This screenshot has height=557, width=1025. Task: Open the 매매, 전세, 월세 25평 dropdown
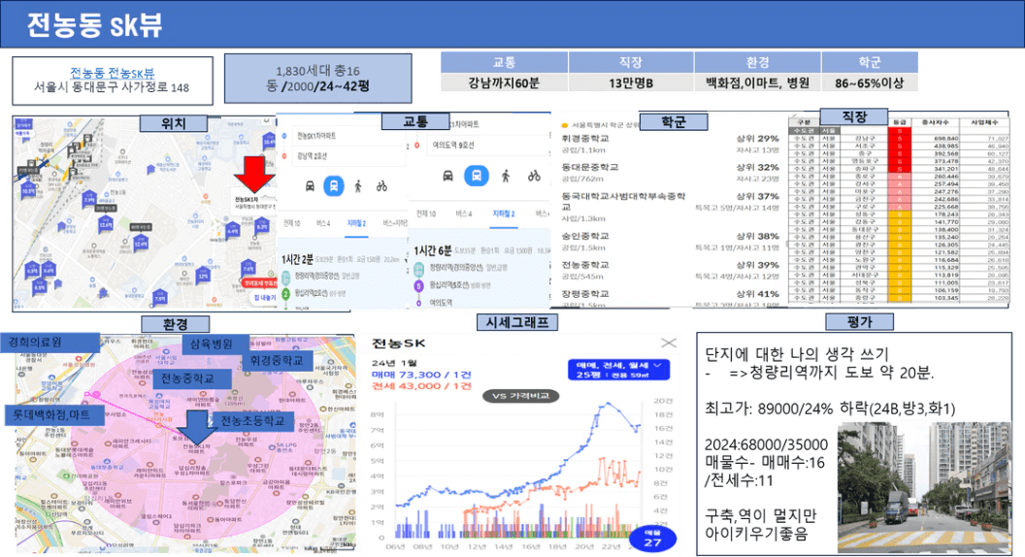619,370
